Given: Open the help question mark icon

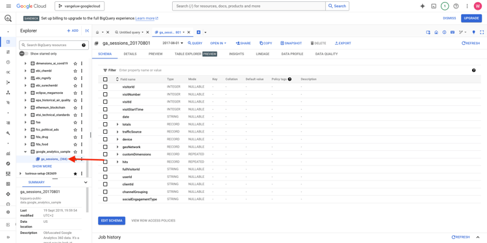Looking at the screenshot, I should click(x=456, y=6).
